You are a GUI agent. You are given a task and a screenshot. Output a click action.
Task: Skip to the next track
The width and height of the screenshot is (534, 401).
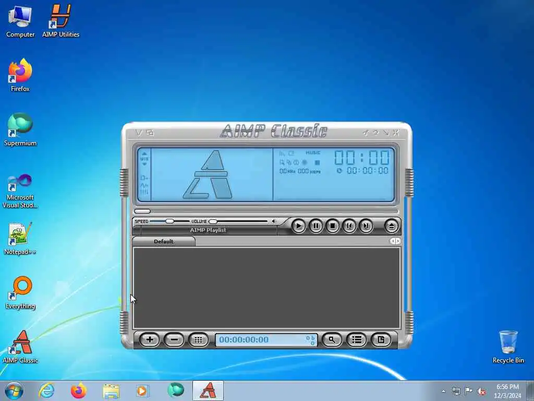(366, 226)
